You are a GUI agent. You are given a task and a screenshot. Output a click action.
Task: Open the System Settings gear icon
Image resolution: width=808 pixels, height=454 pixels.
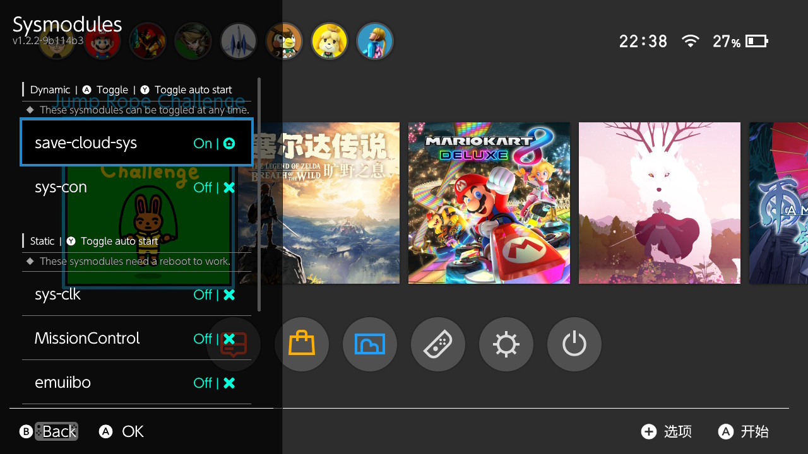pos(506,344)
